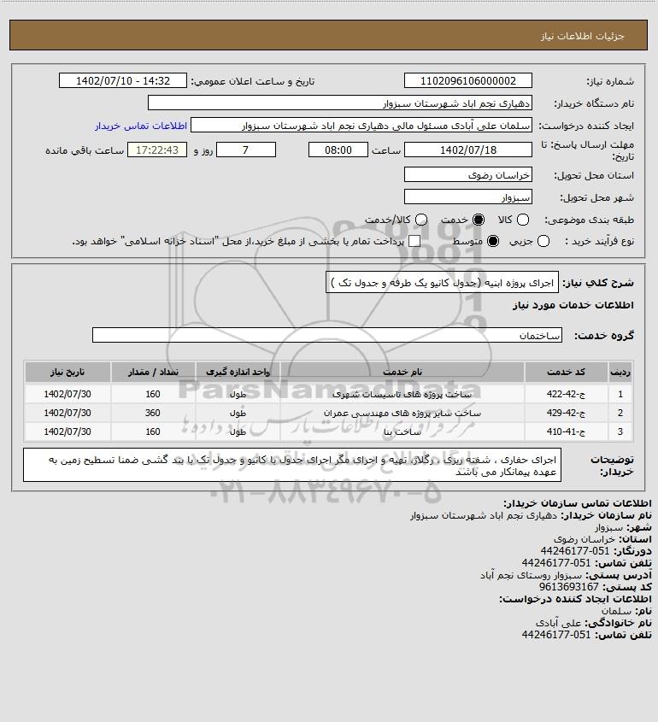Select the خدمت radio button

(x=479, y=220)
